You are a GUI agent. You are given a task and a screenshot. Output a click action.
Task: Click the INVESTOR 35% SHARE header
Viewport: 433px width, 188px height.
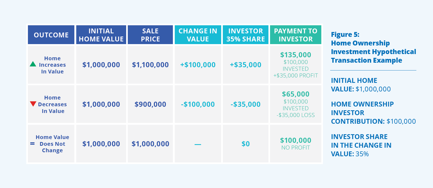click(246, 35)
